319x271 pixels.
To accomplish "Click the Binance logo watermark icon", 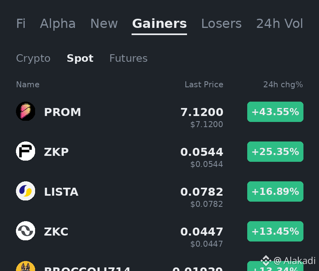I will pos(266,261).
